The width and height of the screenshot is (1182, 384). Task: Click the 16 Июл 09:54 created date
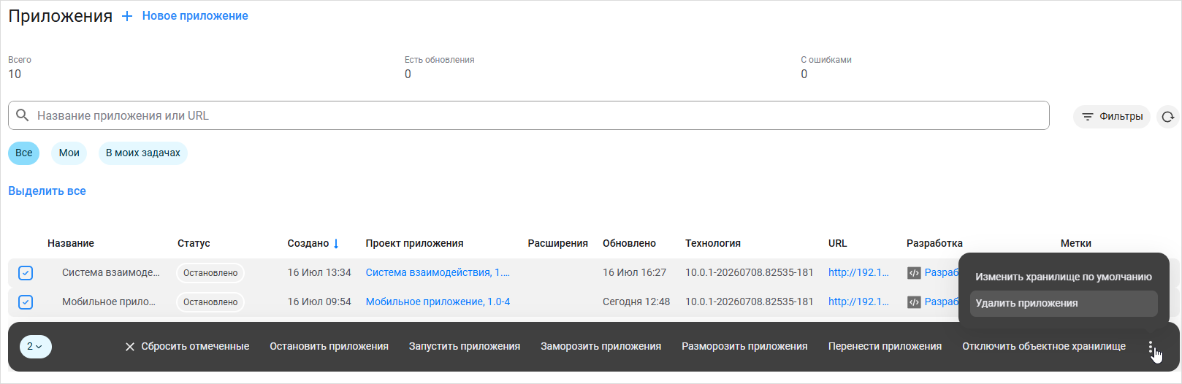319,302
